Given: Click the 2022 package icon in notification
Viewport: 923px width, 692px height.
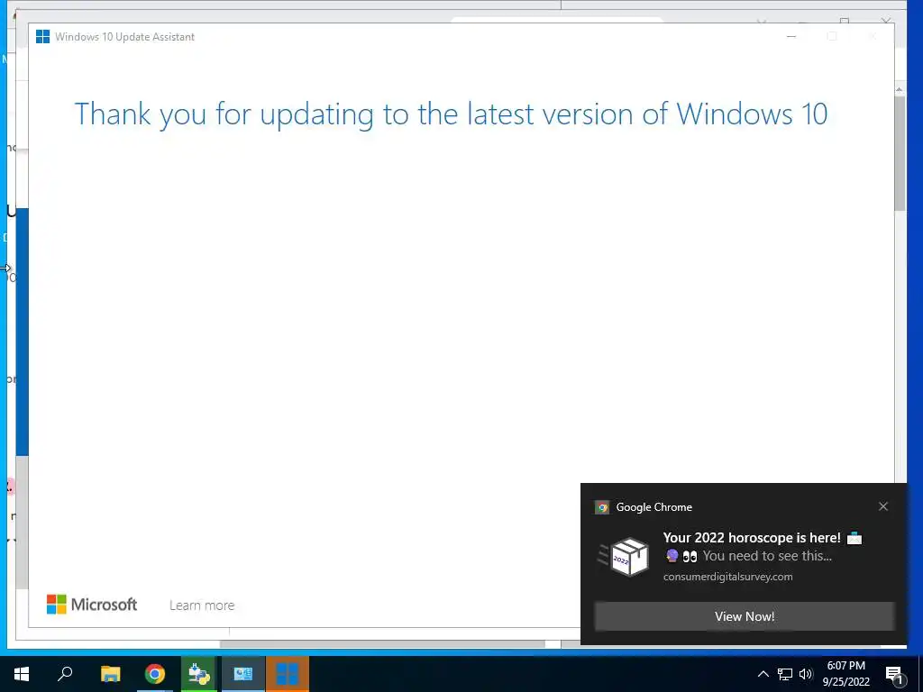Looking at the screenshot, I should (x=626, y=556).
